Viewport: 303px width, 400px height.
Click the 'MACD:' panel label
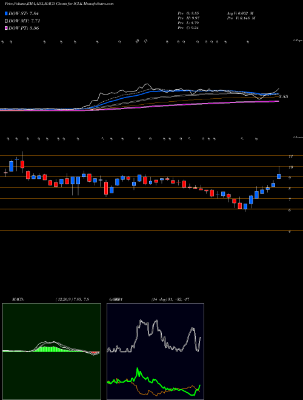pyautogui.click(x=18, y=299)
